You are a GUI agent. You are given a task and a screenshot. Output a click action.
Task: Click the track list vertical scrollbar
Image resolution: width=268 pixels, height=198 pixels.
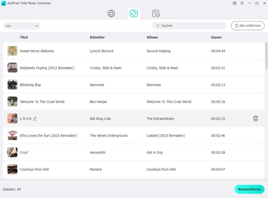click(266, 56)
